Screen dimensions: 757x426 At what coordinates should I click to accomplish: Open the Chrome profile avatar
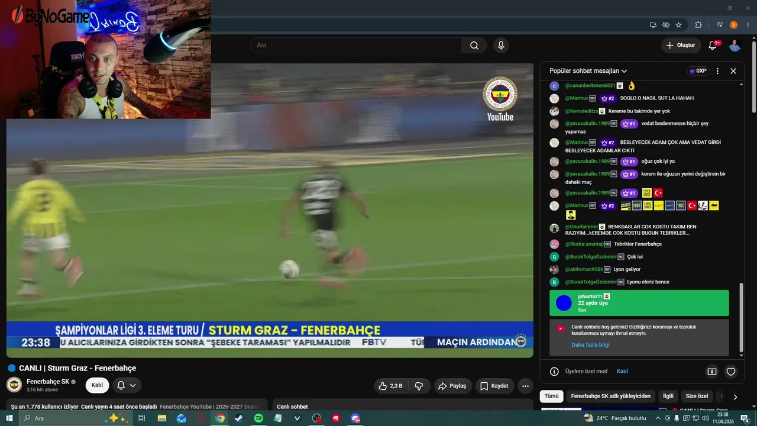click(733, 25)
